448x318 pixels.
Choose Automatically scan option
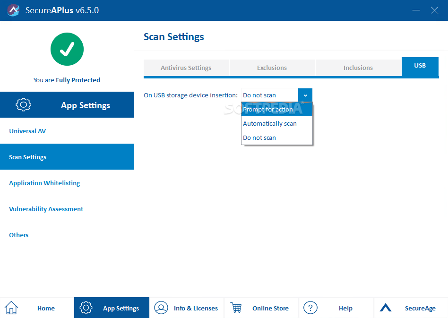(276, 123)
